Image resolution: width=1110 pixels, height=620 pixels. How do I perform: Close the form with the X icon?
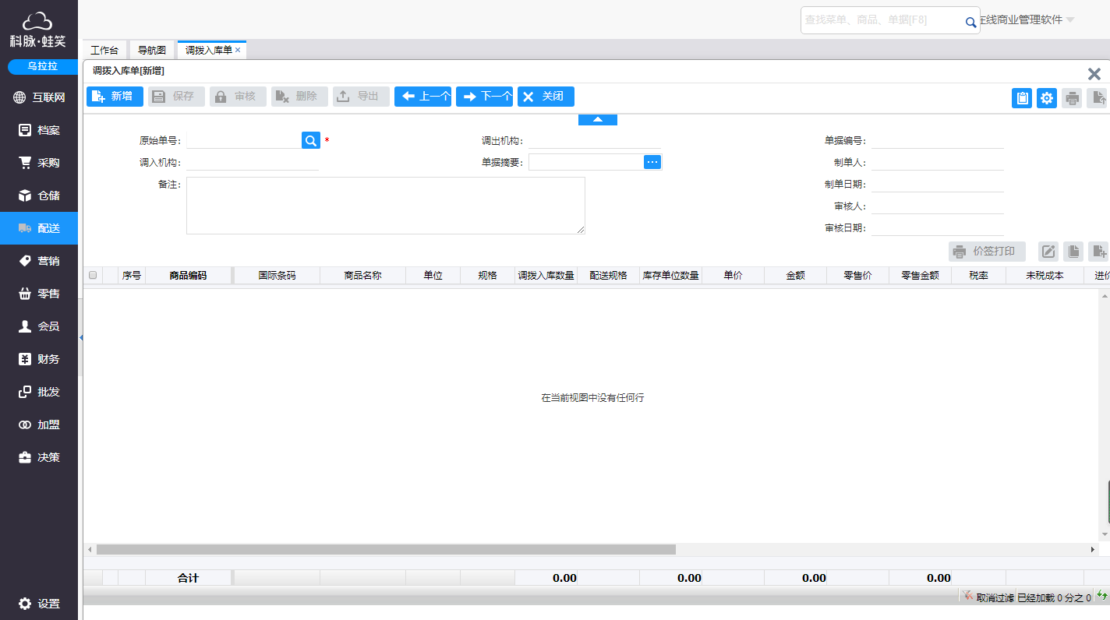pyautogui.click(x=1094, y=74)
